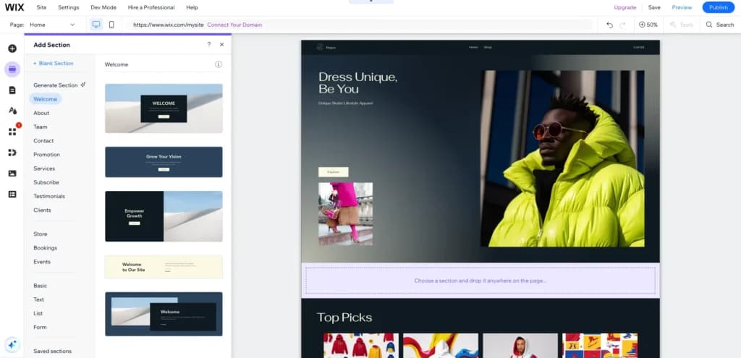This screenshot has height=358, width=741.
Task: Open the Add Apps icon with notification badge
Action: tap(12, 132)
